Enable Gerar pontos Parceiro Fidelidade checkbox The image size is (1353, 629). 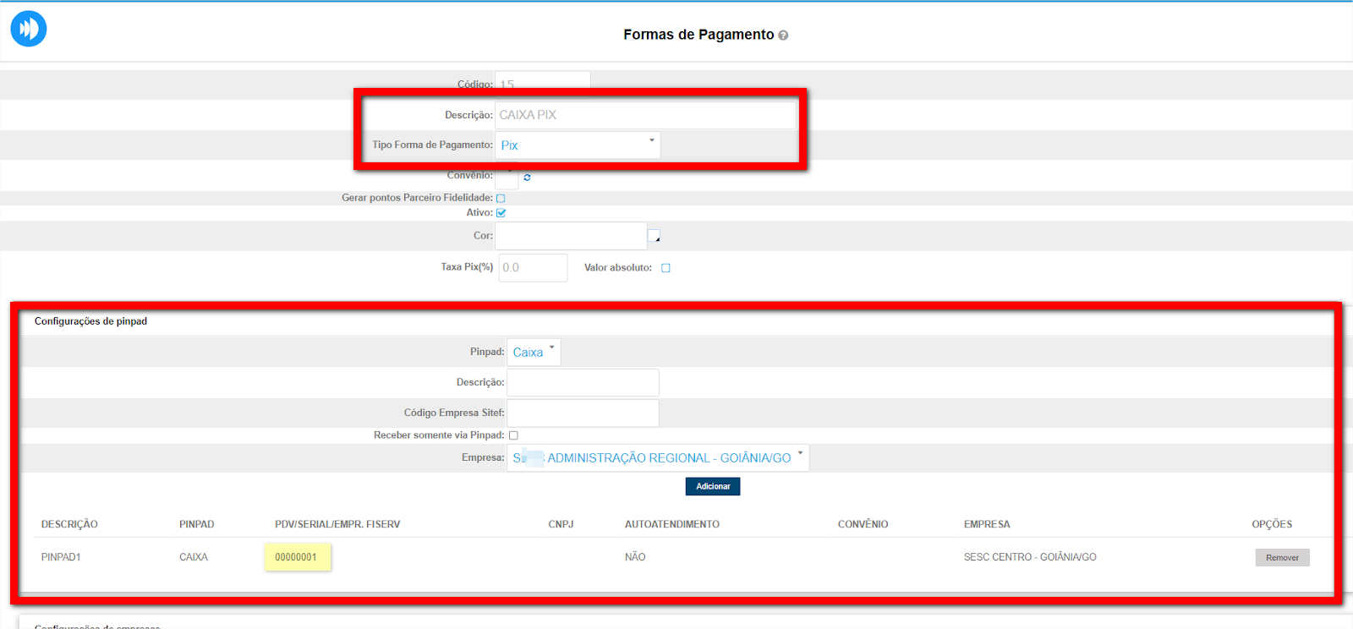pos(501,198)
